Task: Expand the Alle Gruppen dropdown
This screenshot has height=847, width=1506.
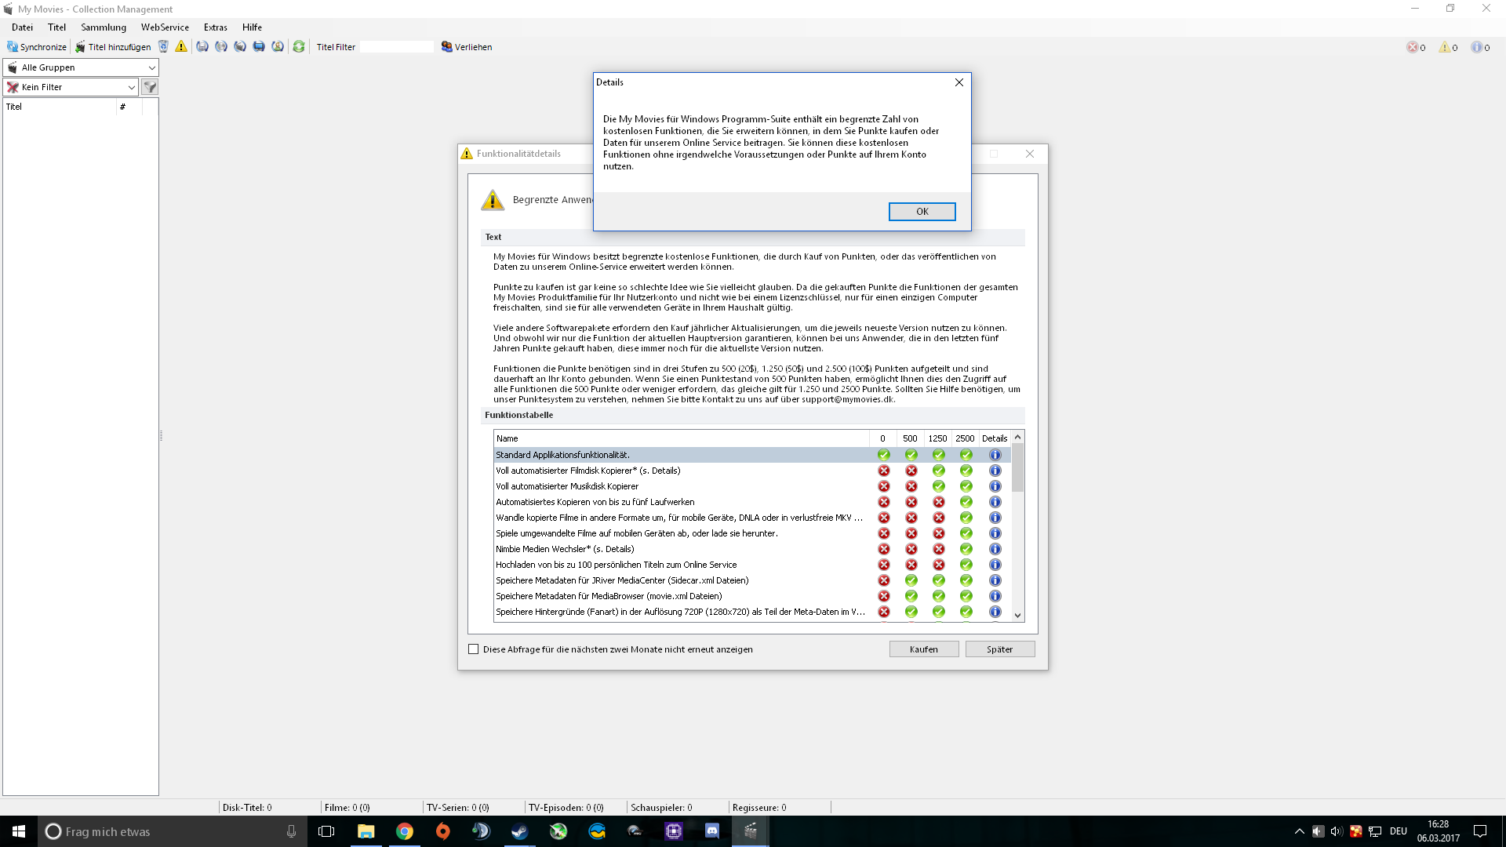Action: [151, 67]
